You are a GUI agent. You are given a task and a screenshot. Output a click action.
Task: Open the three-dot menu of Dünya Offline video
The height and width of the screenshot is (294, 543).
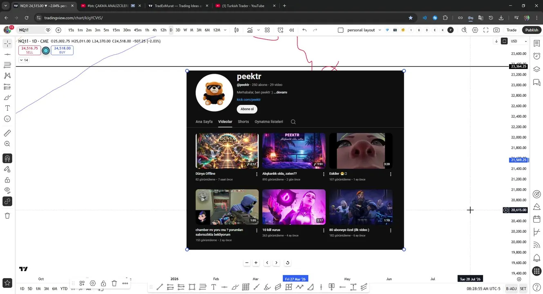coord(257,174)
